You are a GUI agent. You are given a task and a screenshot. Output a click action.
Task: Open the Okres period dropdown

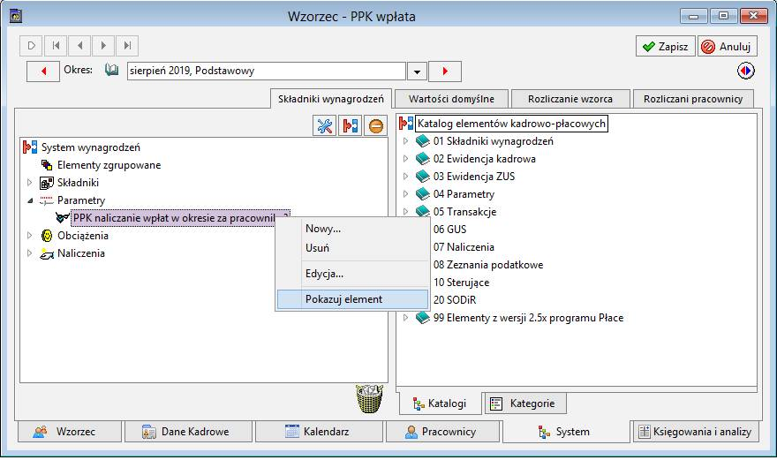pos(417,72)
